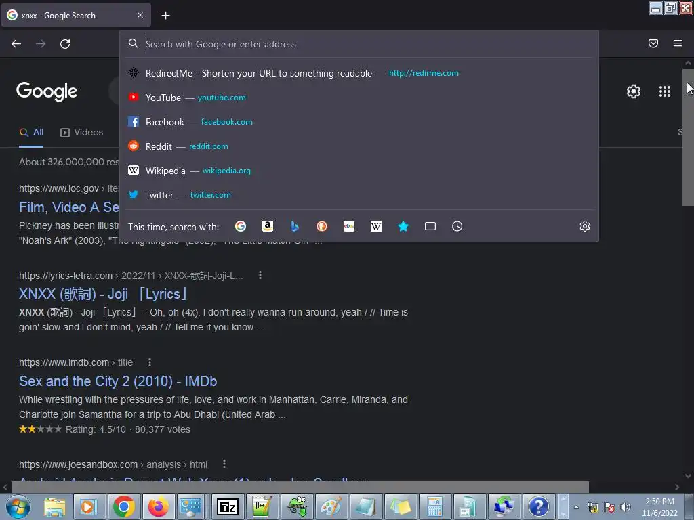Go back to the previous page

pos(16,44)
